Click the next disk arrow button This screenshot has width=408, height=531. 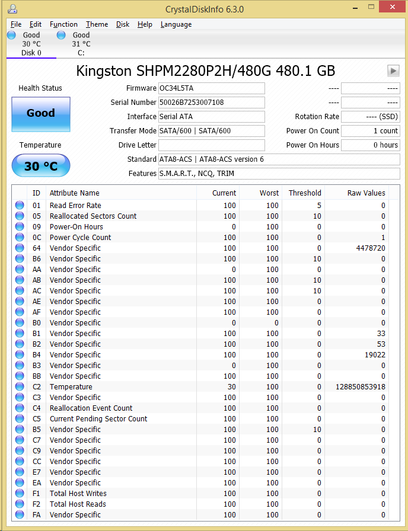coord(393,71)
